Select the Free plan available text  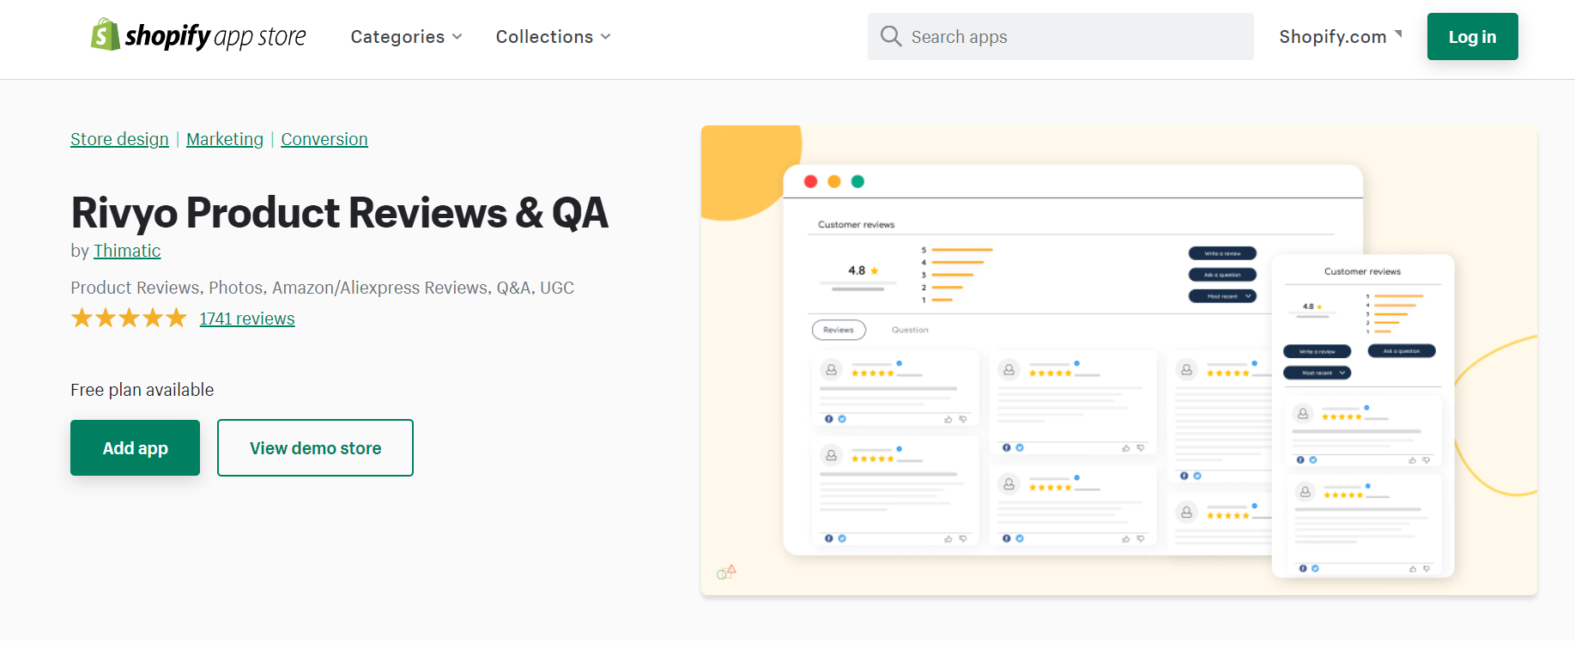(142, 390)
